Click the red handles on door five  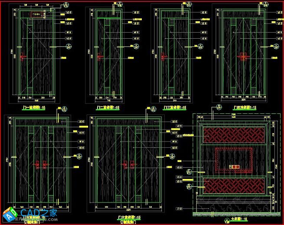click(40, 164)
